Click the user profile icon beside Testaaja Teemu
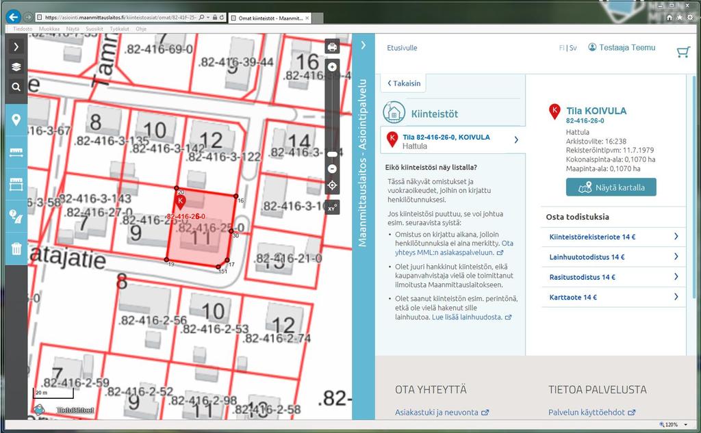Image resolution: width=701 pixels, height=433 pixels. [592, 47]
